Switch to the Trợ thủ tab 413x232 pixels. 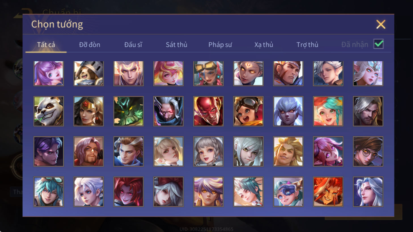[x=307, y=45]
